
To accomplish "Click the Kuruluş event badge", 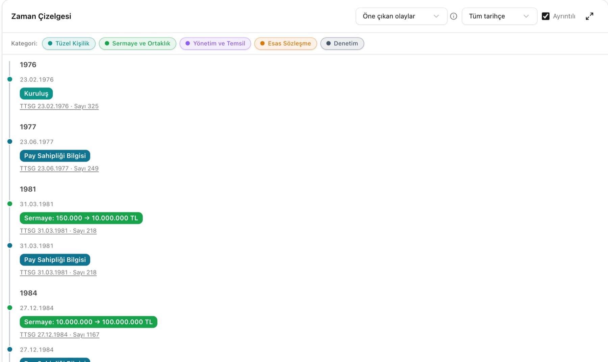I will click(x=36, y=94).
